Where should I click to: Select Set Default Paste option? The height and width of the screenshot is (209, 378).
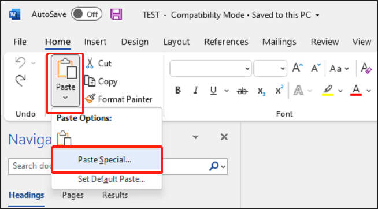(x=112, y=179)
